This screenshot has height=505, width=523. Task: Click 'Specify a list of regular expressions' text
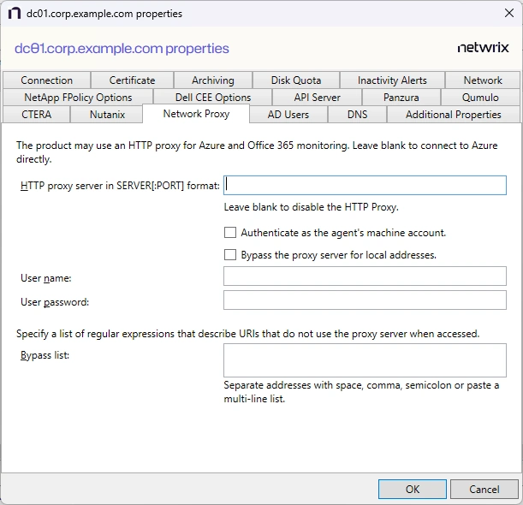(x=248, y=334)
